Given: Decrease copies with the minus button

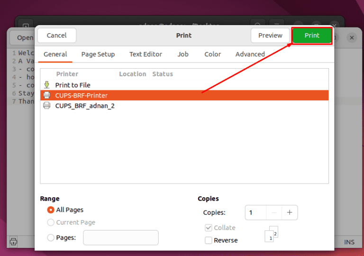Looking at the screenshot, I should tap(274, 212).
